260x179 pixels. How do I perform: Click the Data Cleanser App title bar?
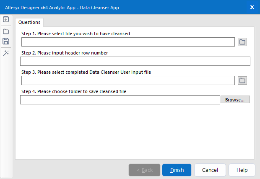tap(126, 7)
